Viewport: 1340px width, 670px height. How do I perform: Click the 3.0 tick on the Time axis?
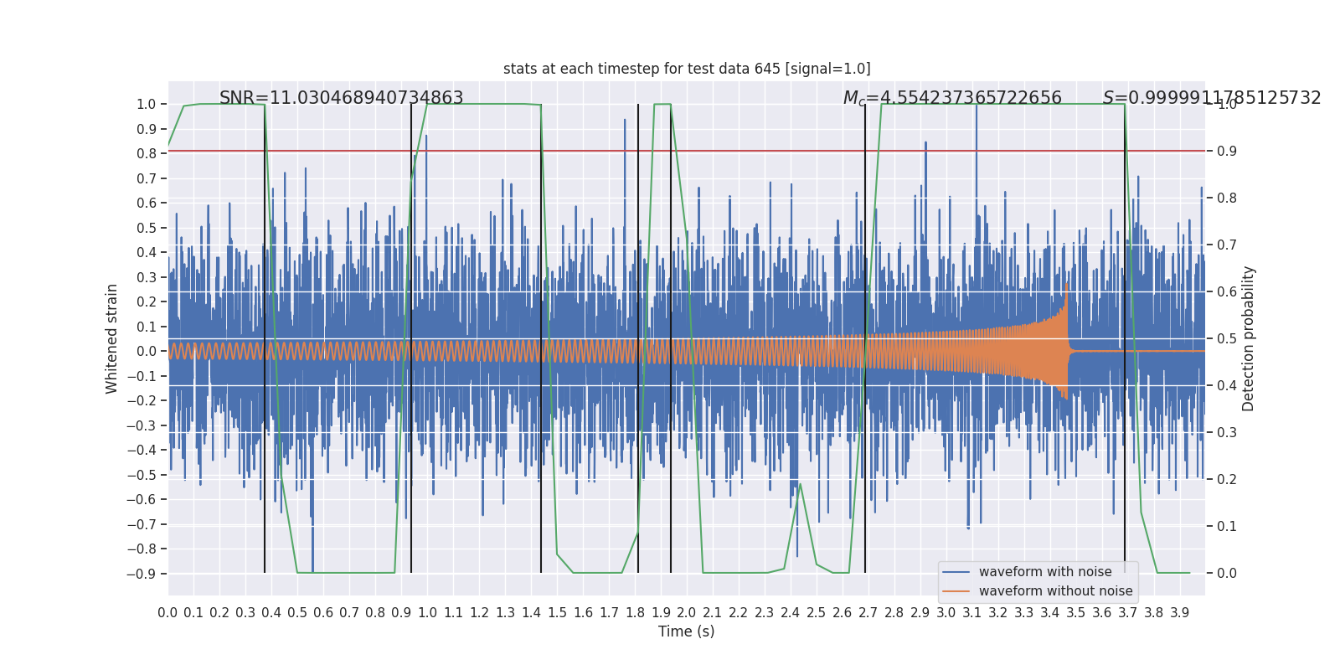[x=946, y=612]
